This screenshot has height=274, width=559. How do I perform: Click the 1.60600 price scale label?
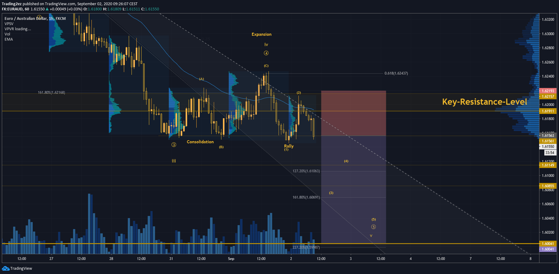548,204
